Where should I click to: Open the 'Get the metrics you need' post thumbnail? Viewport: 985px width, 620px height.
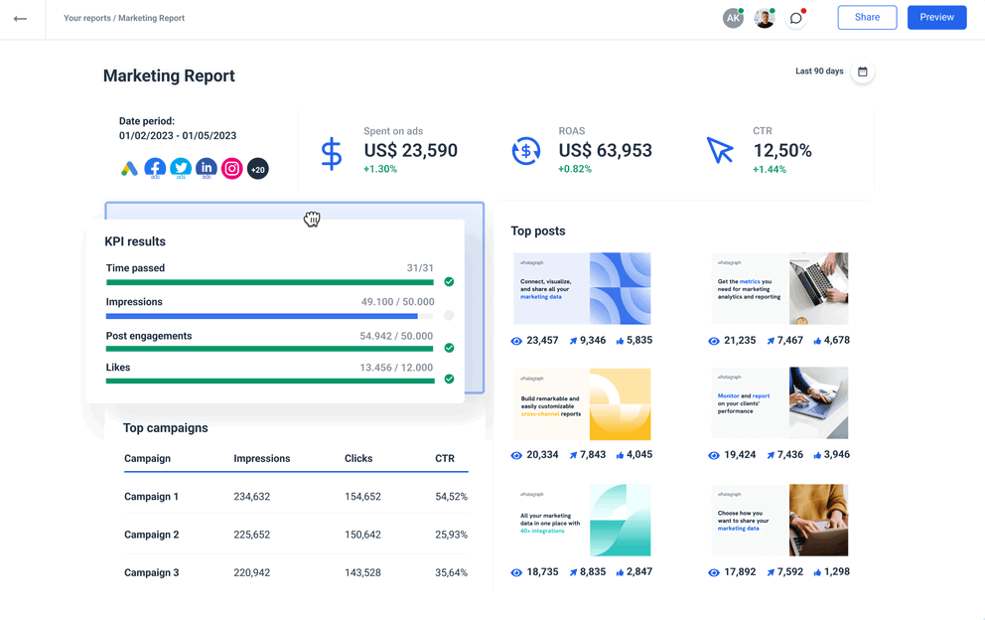click(x=779, y=288)
